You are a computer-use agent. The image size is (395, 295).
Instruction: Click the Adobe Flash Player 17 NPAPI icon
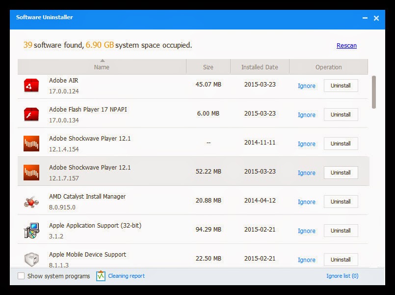pos(31,115)
